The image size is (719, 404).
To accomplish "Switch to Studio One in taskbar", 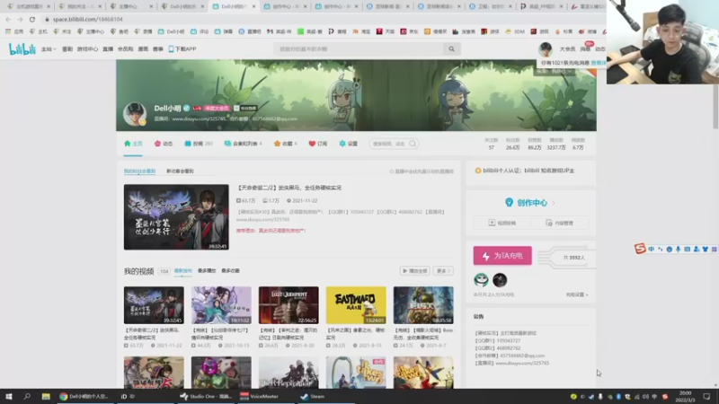I will pyautogui.click(x=207, y=396).
